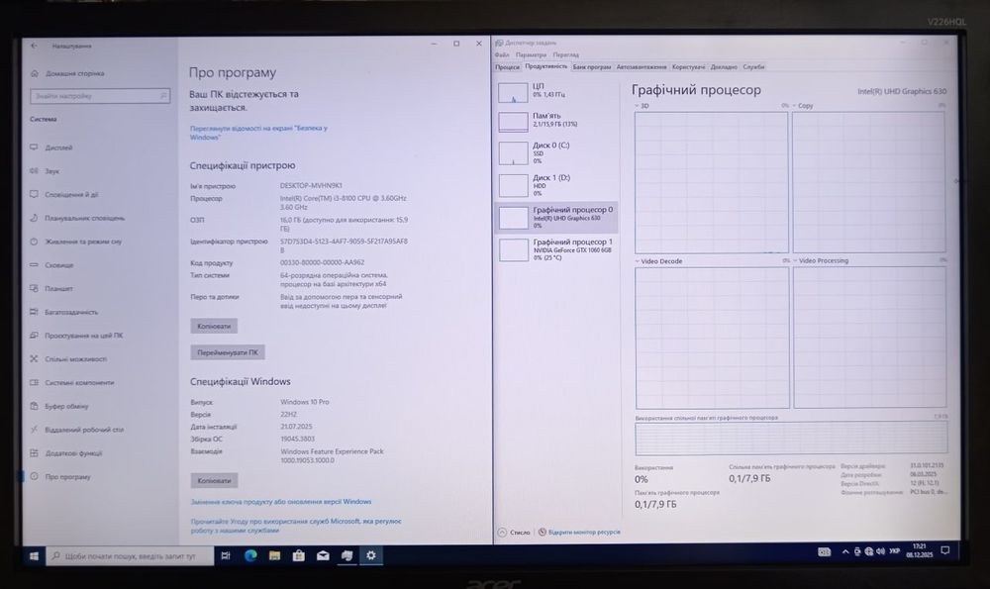
Task: Open Сповіщення й дії settings
Action: pyautogui.click(x=70, y=194)
